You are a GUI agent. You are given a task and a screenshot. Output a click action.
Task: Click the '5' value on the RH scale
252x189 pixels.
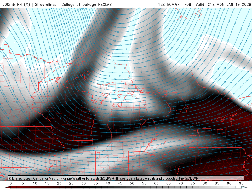click(x=23, y=183)
